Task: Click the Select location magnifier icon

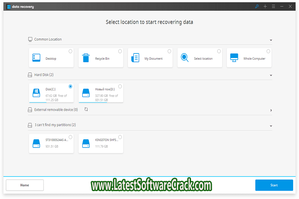Action: point(185,58)
